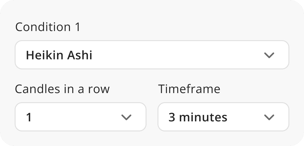Expand candle count options via down arrow
Viewport: 304px width, 146px height.
click(x=126, y=117)
